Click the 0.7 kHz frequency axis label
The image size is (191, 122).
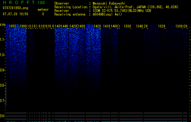click(x=2, y=101)
